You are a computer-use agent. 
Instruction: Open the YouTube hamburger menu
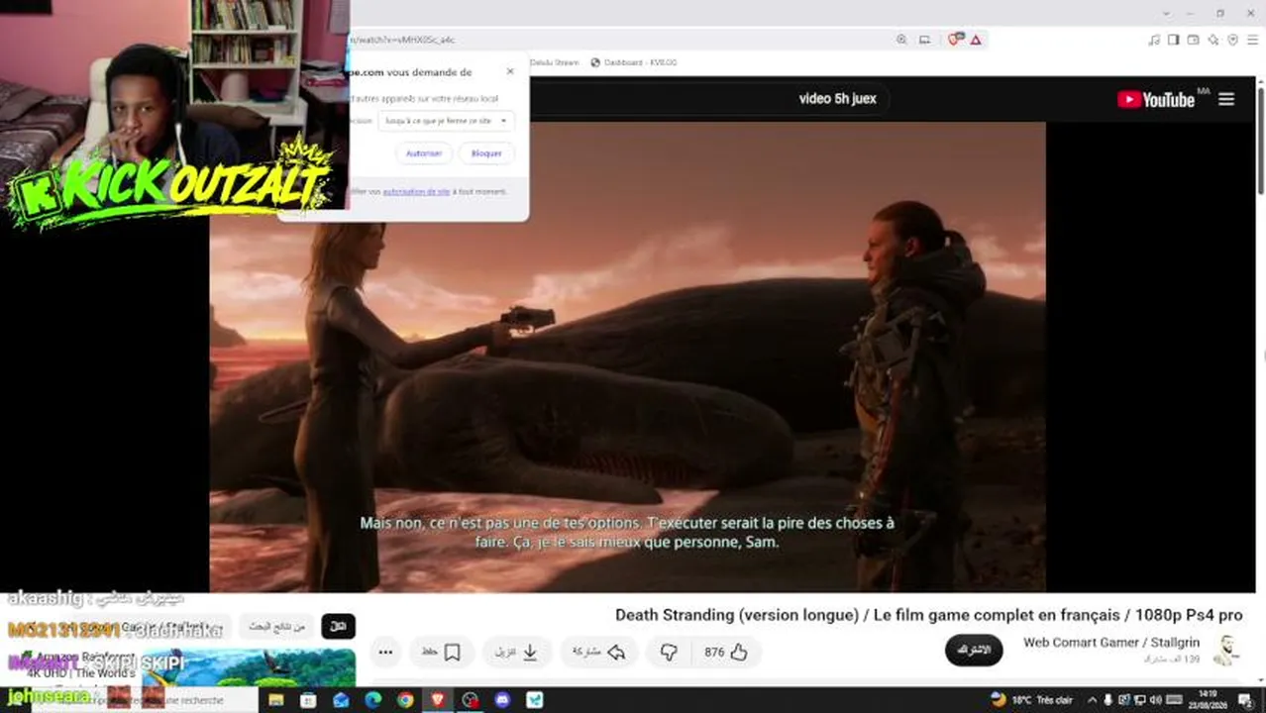click(x=1226, y=99)
